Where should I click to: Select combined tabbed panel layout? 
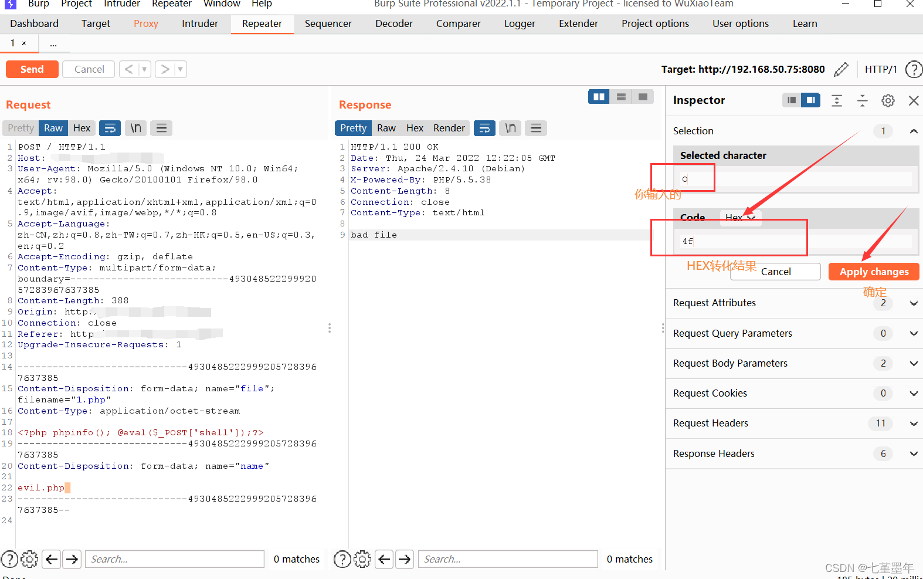643,97
